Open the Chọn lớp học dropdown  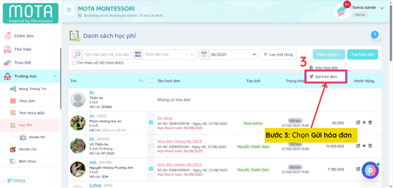[165, 54]
